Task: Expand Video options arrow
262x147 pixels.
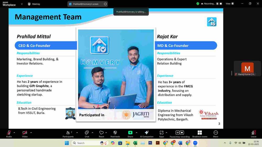Action: [31, 133]
